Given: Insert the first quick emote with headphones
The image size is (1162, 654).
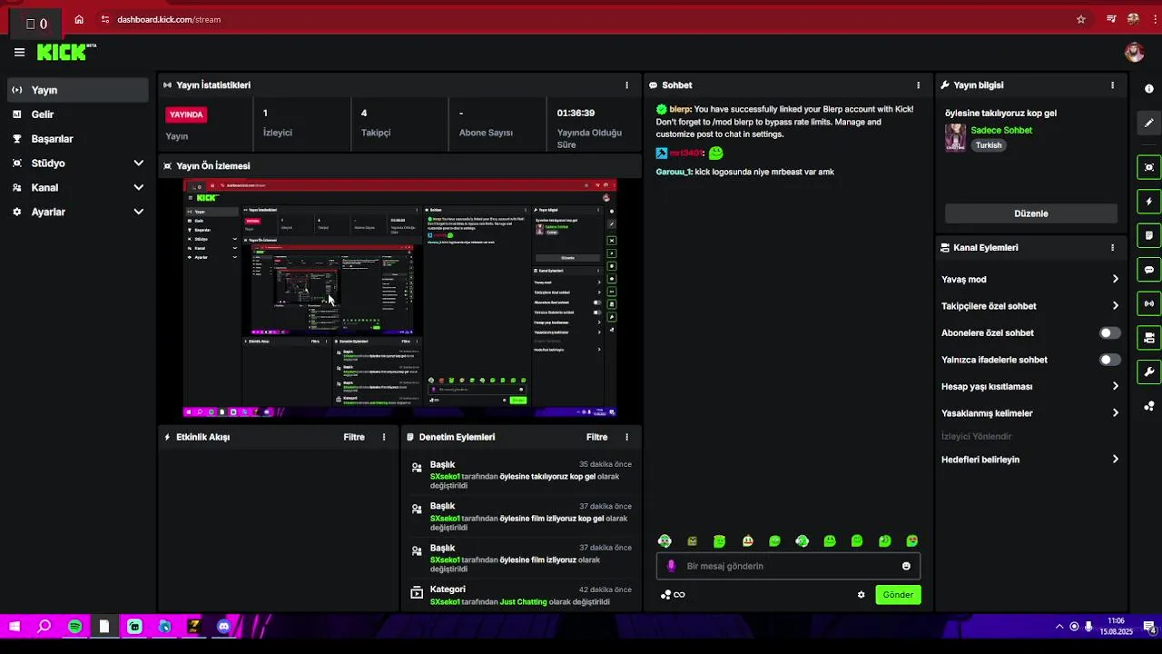Looking at the screenshot, I should pos(665,541).
